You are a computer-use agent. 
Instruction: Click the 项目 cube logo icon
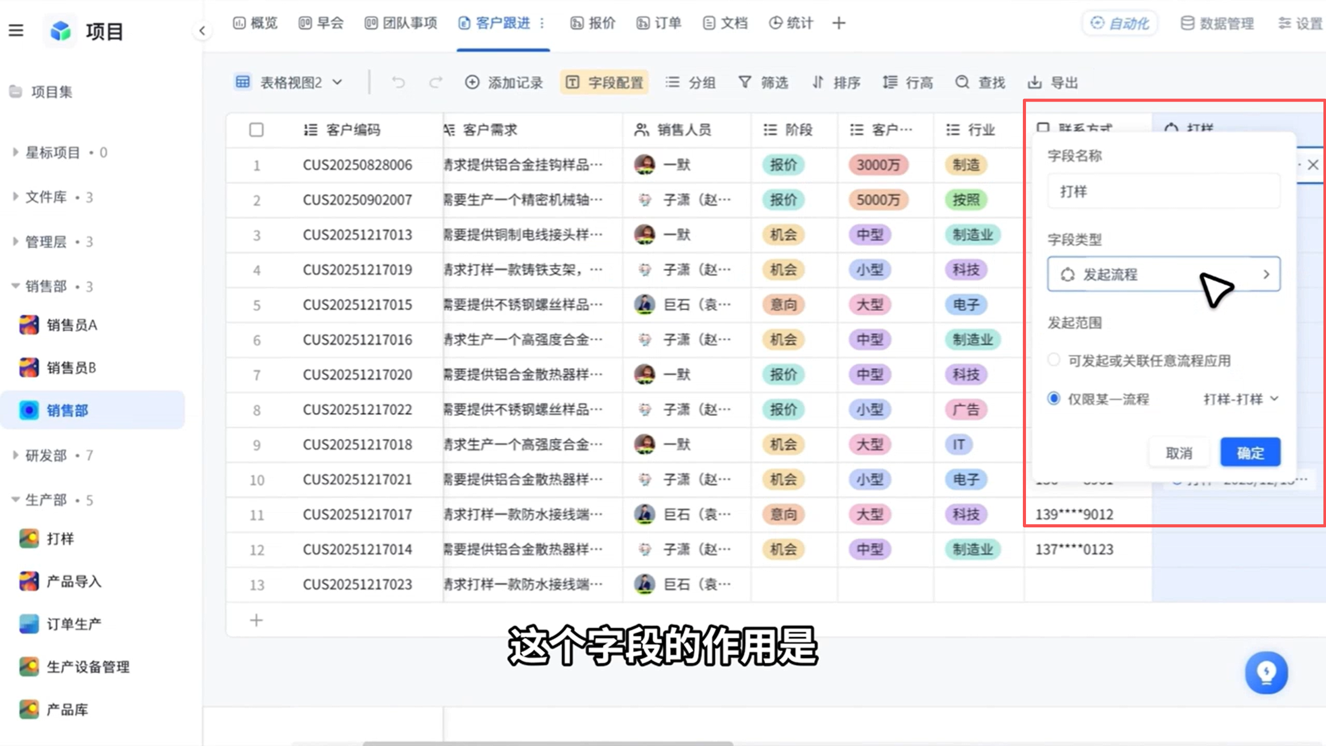(x=61, y=31)
